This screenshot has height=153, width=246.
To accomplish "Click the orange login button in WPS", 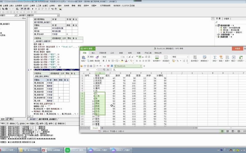I will tap(237, 49).
